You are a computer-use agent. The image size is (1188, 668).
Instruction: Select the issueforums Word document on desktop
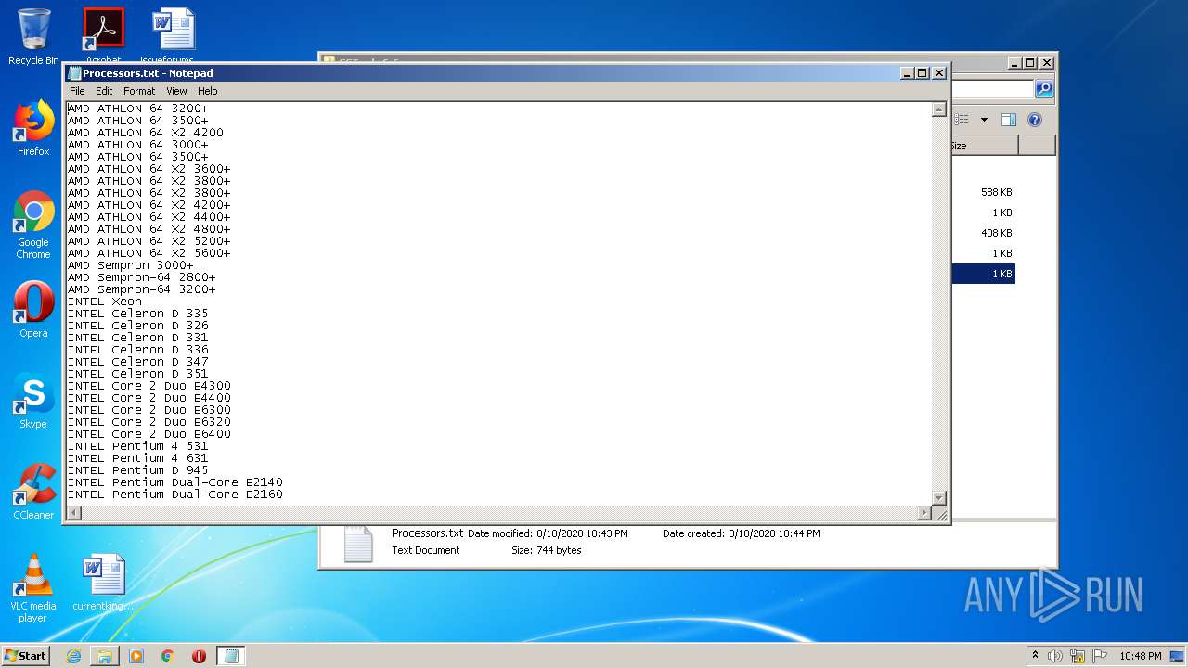click(x=173, y=35)
